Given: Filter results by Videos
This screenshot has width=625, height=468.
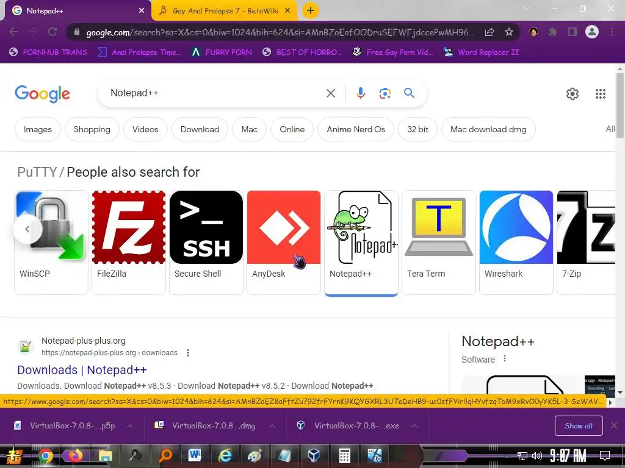Looking at the screenshot, I should pyautogui.click(x=145, y=129).
